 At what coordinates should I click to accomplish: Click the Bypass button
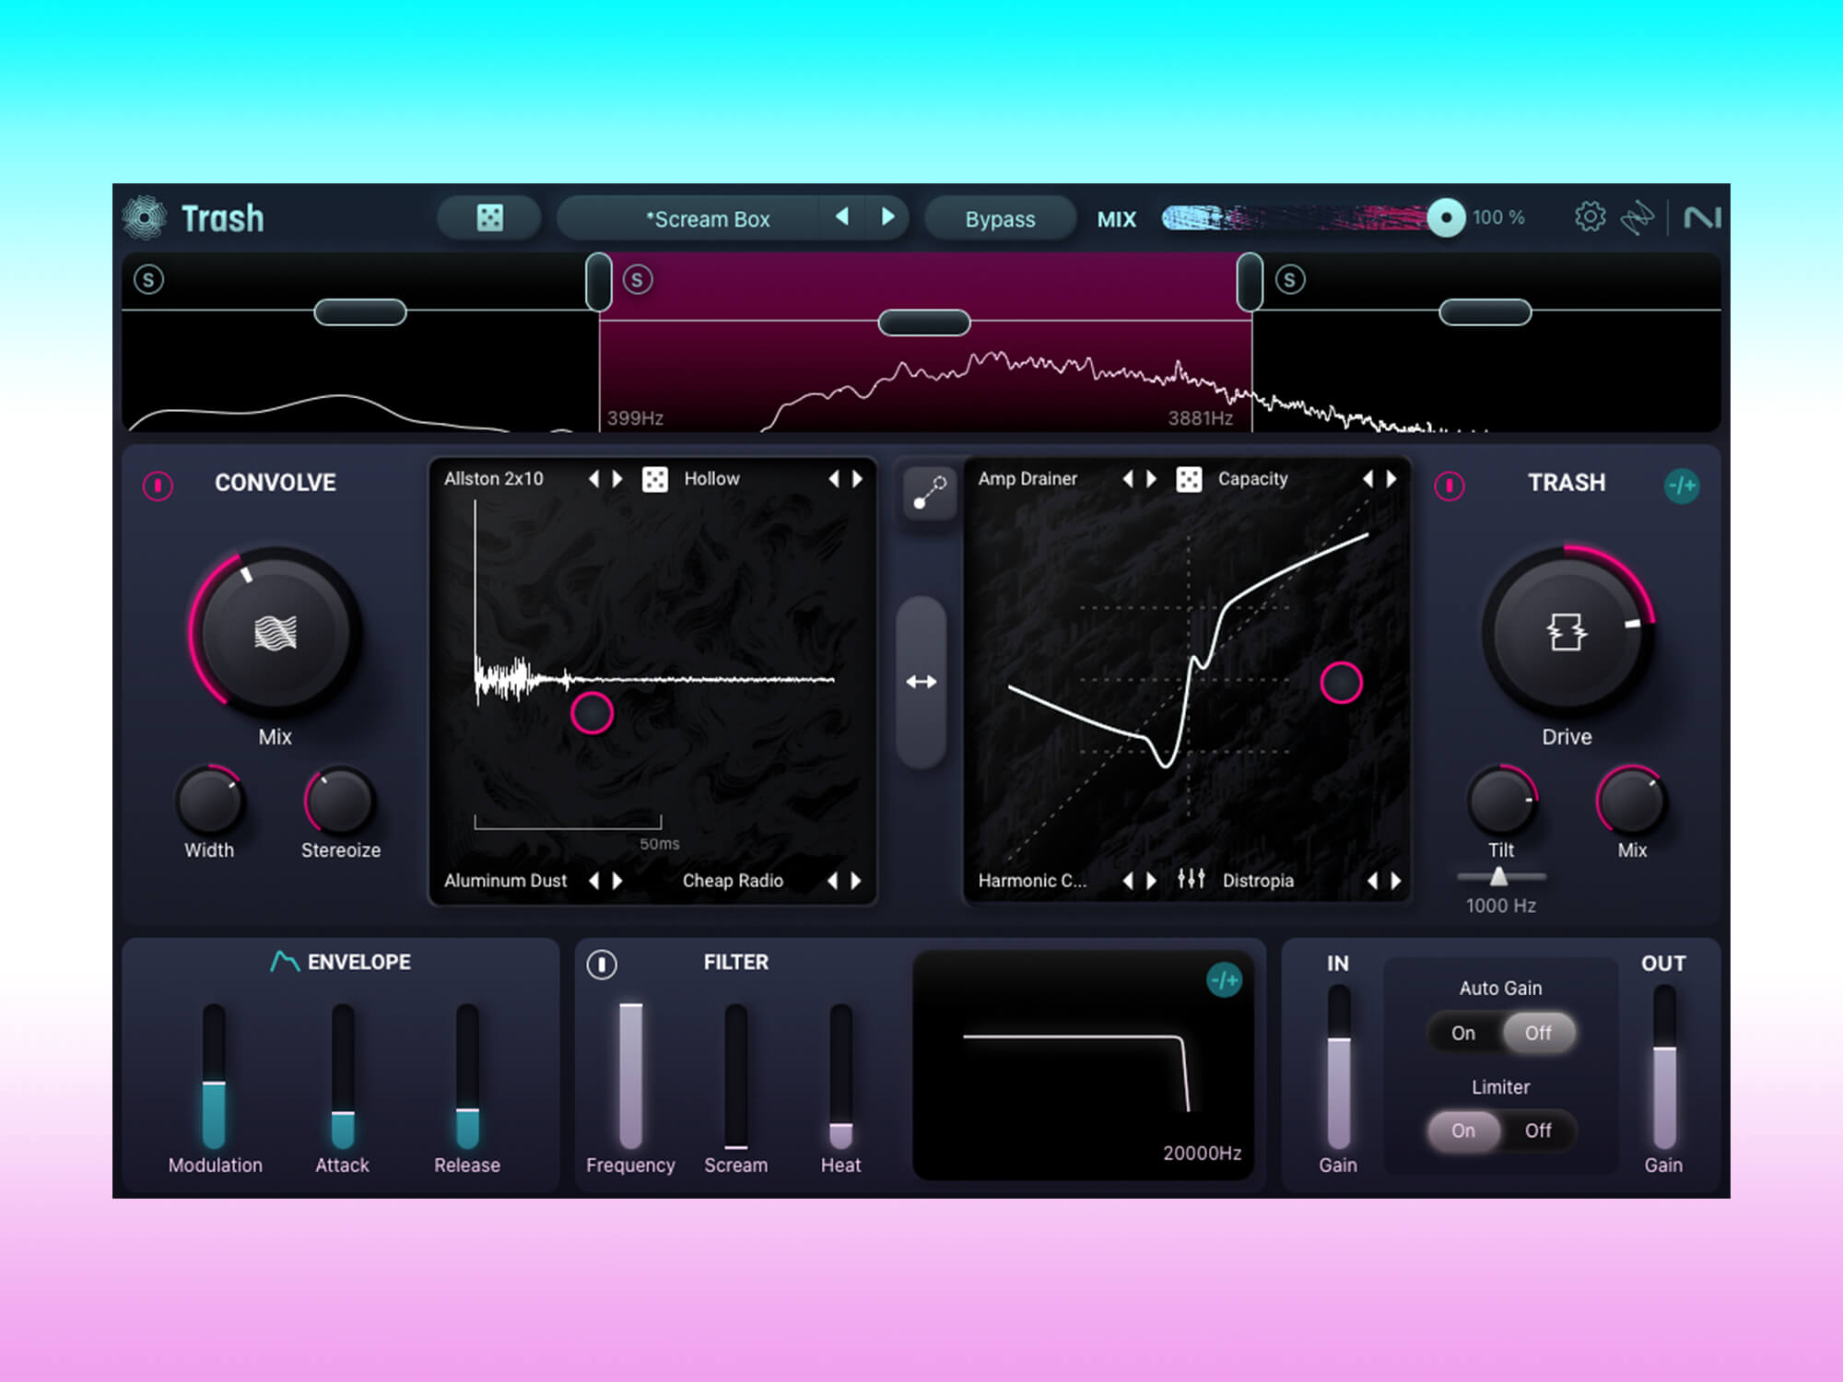pos(1000,219)
